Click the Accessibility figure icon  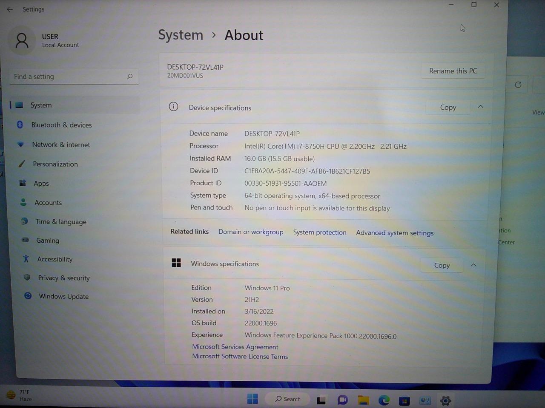pyautogui.click(x=26, y=258)
